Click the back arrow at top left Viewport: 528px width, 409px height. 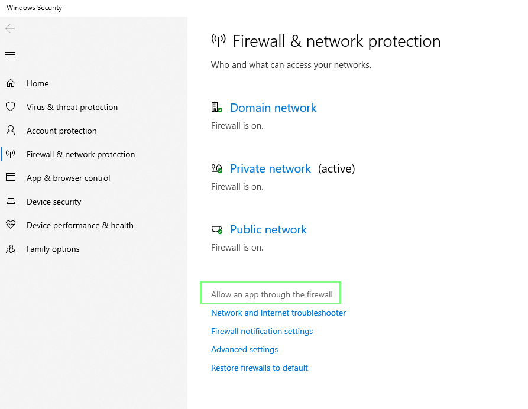[9, 28]
